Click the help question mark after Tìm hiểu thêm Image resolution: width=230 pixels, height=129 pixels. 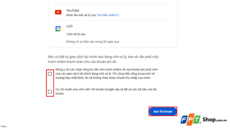pyautogui.click(x=118, y=15)
